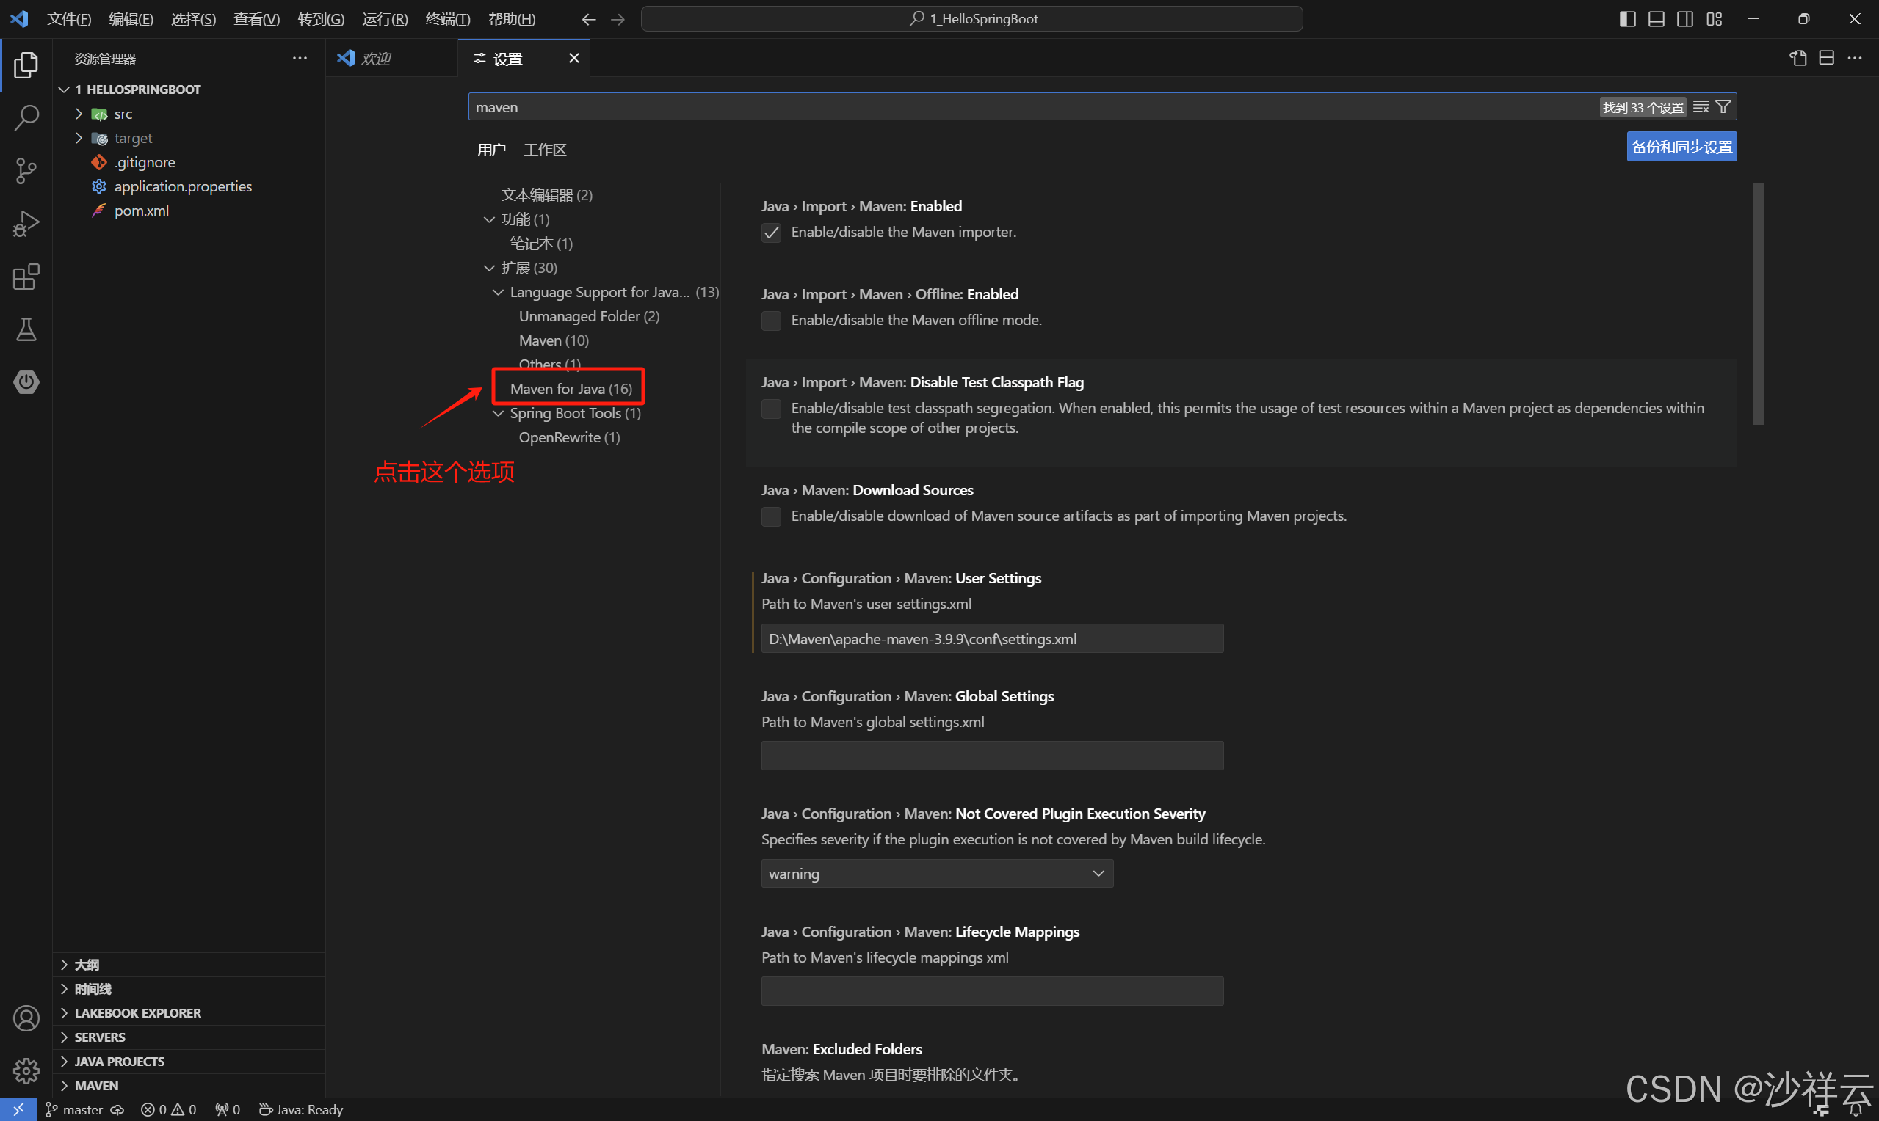Open editor More Actions ellipsis
Image resolution: width=1879 pixels, height=1121 pixels.
coord(1855,58)
